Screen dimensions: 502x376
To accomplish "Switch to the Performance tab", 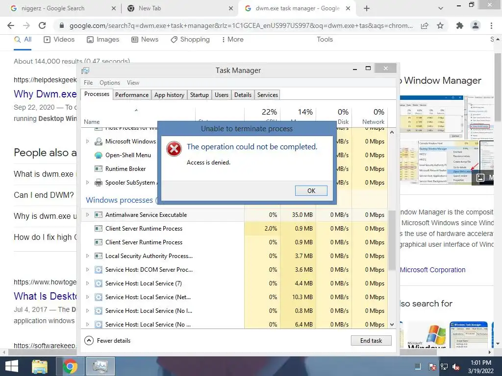I will [132, 95].
